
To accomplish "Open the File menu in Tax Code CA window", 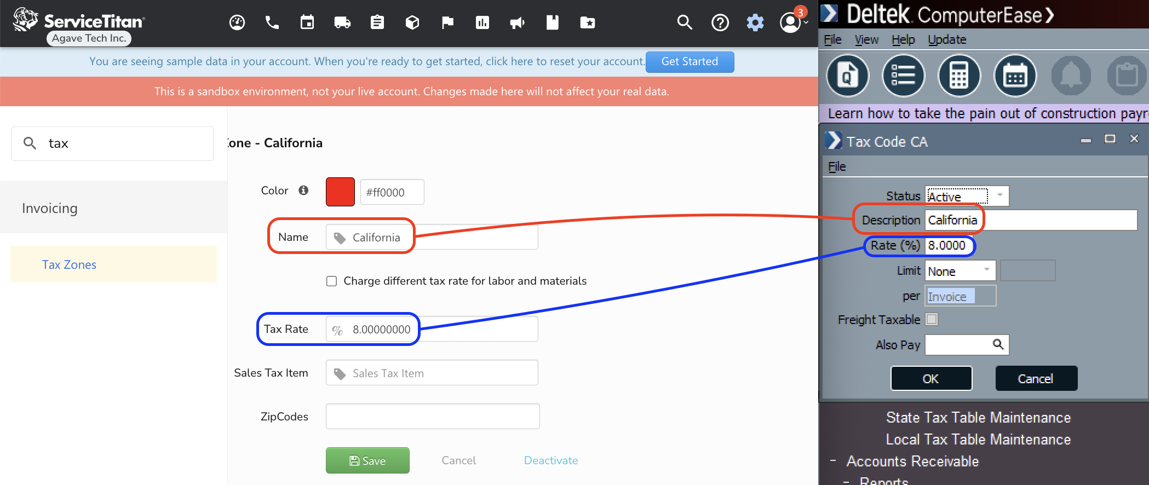I will pyautogui.click(x=837, y=166).
